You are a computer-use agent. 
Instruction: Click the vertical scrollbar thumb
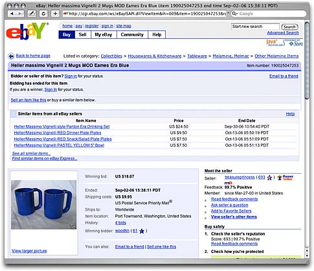307,60
